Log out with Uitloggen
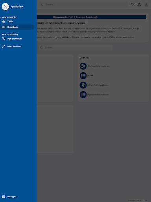The height and width of the screenshot is (202, 151). 17,196
